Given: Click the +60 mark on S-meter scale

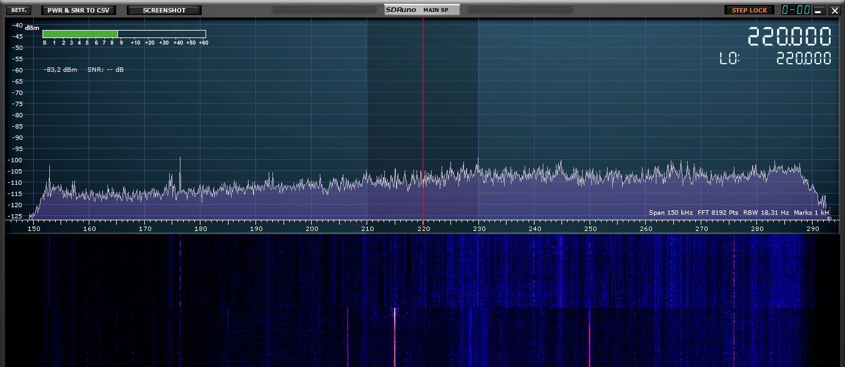Looking at the screenshot, I should coord(203,42).
